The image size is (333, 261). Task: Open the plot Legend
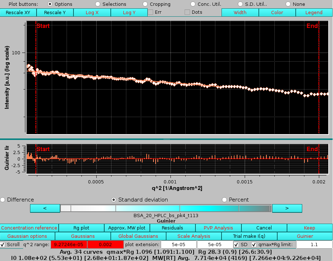click(313, 12)
